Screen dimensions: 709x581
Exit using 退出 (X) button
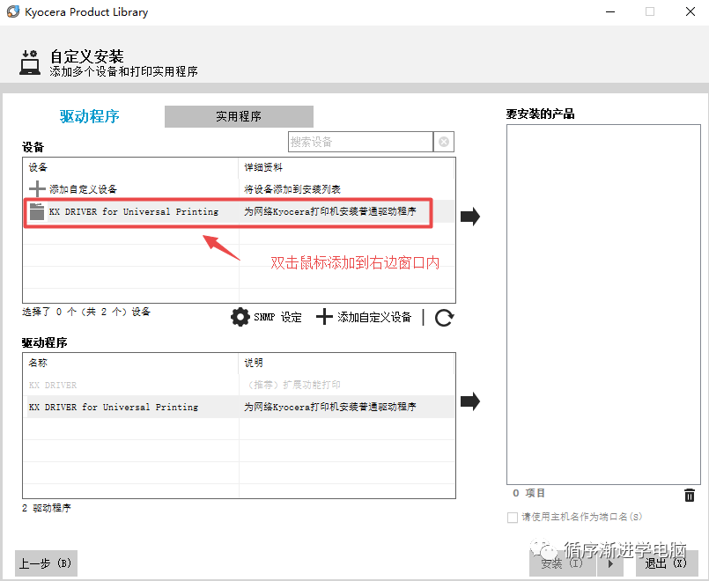coord(667,563)
